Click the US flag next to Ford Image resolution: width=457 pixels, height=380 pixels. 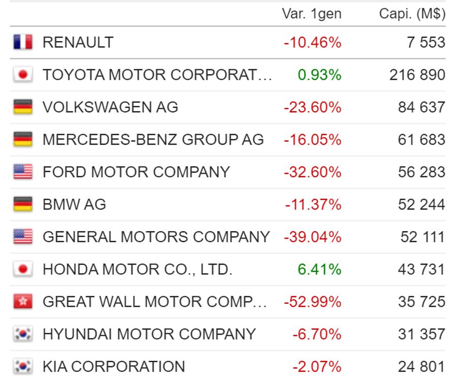coord(23,172)
